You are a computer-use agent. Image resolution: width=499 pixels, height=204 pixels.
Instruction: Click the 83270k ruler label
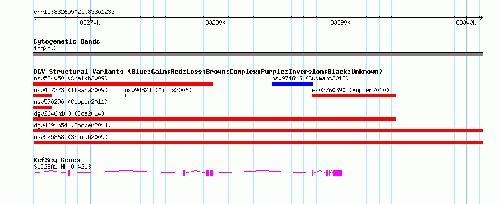[90, 22]
